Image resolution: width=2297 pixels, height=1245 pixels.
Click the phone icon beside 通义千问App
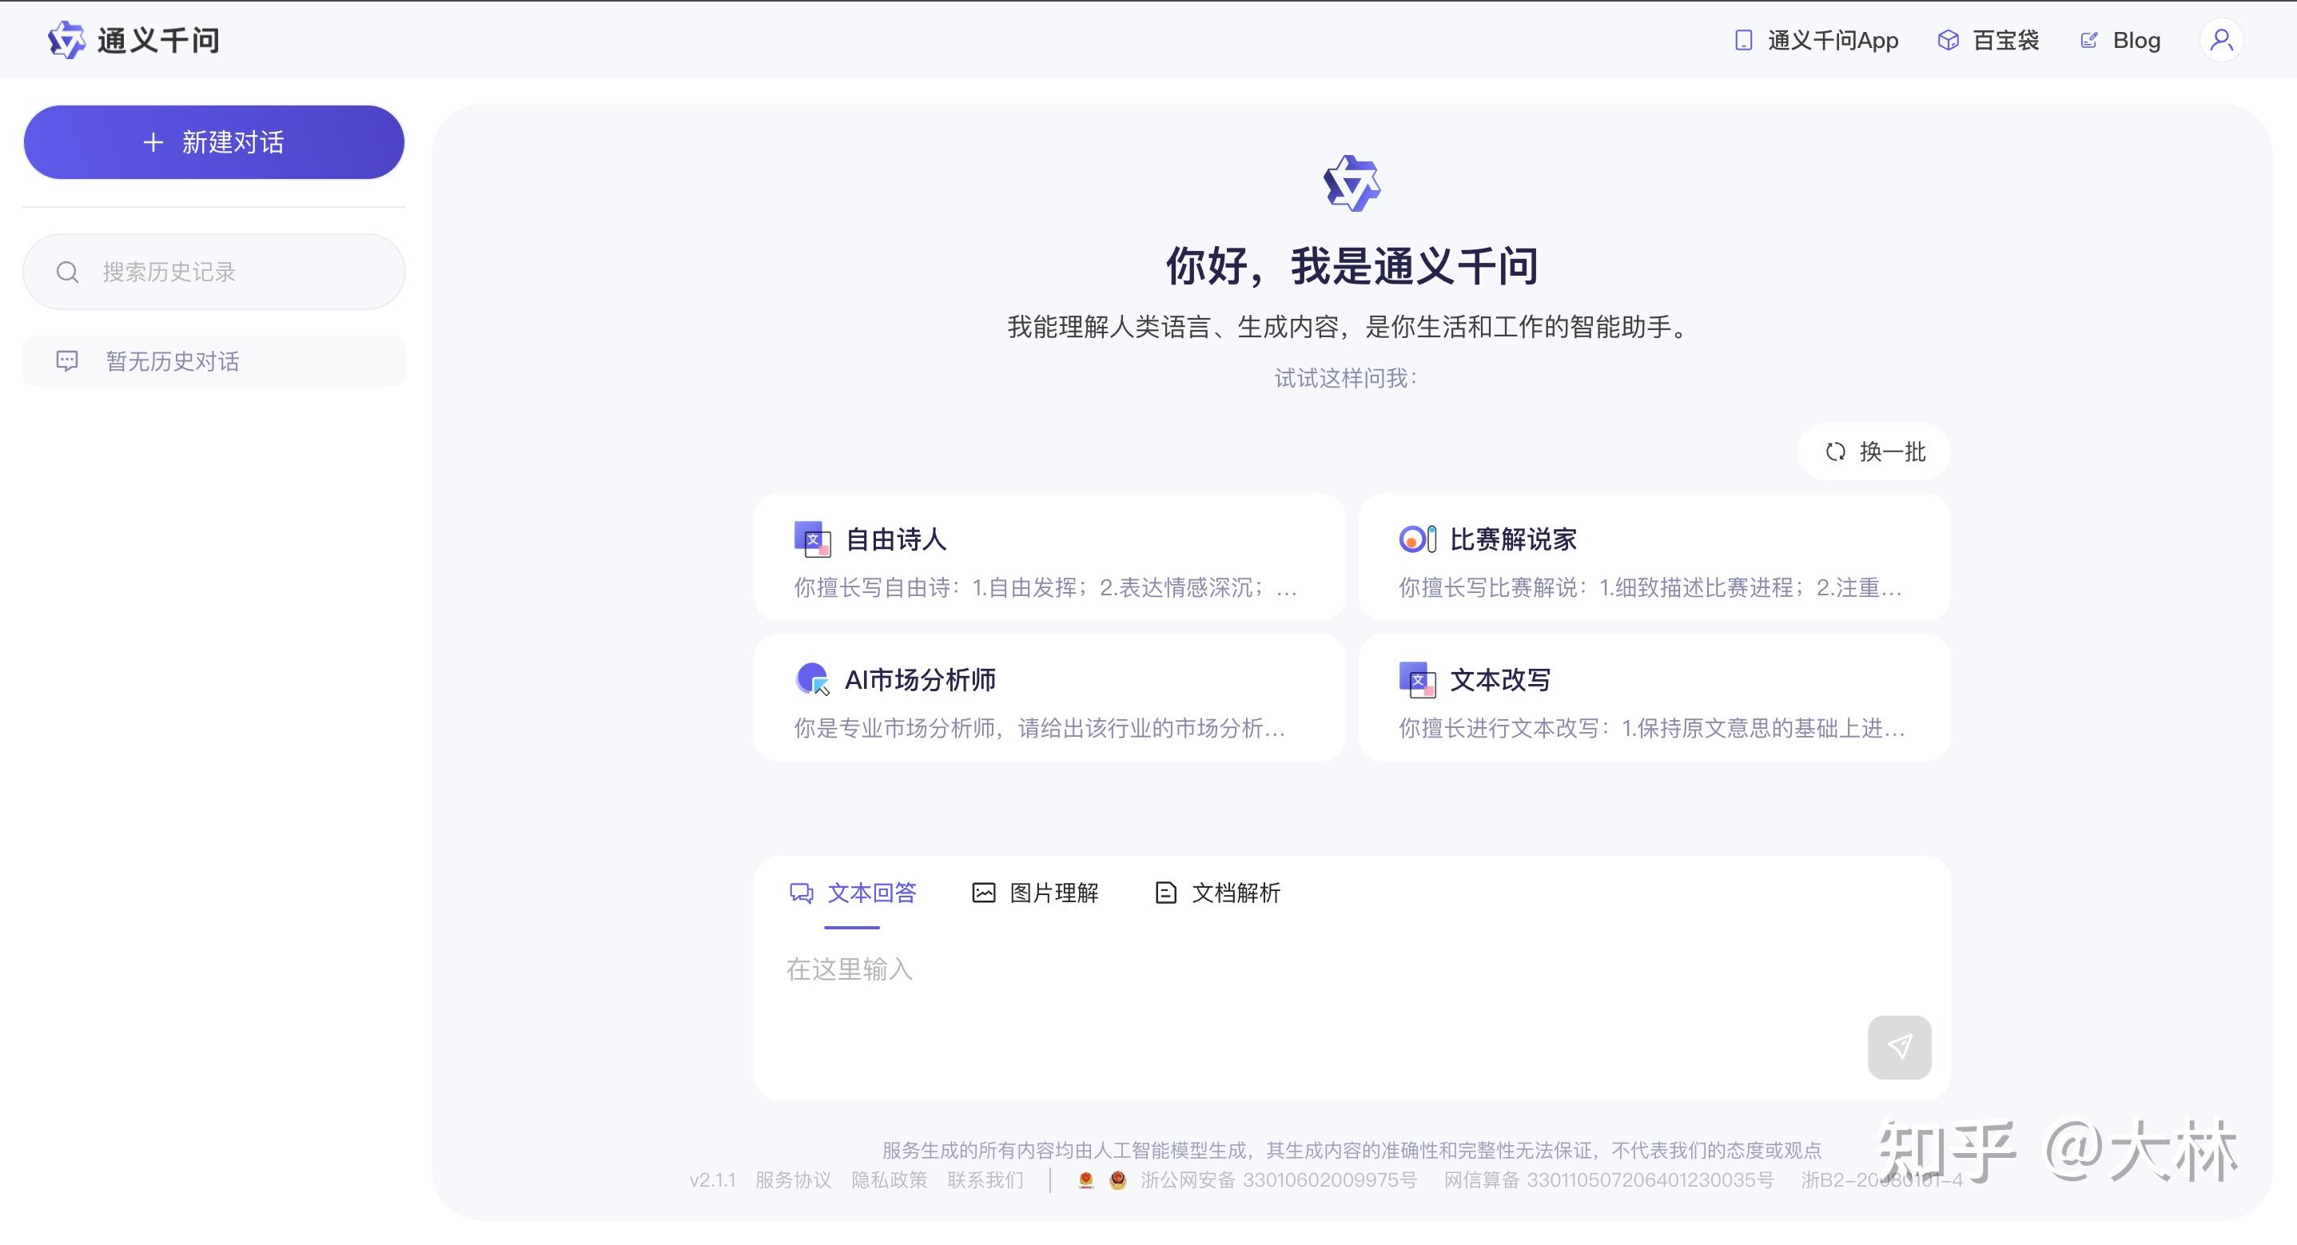click(1743, 40)
